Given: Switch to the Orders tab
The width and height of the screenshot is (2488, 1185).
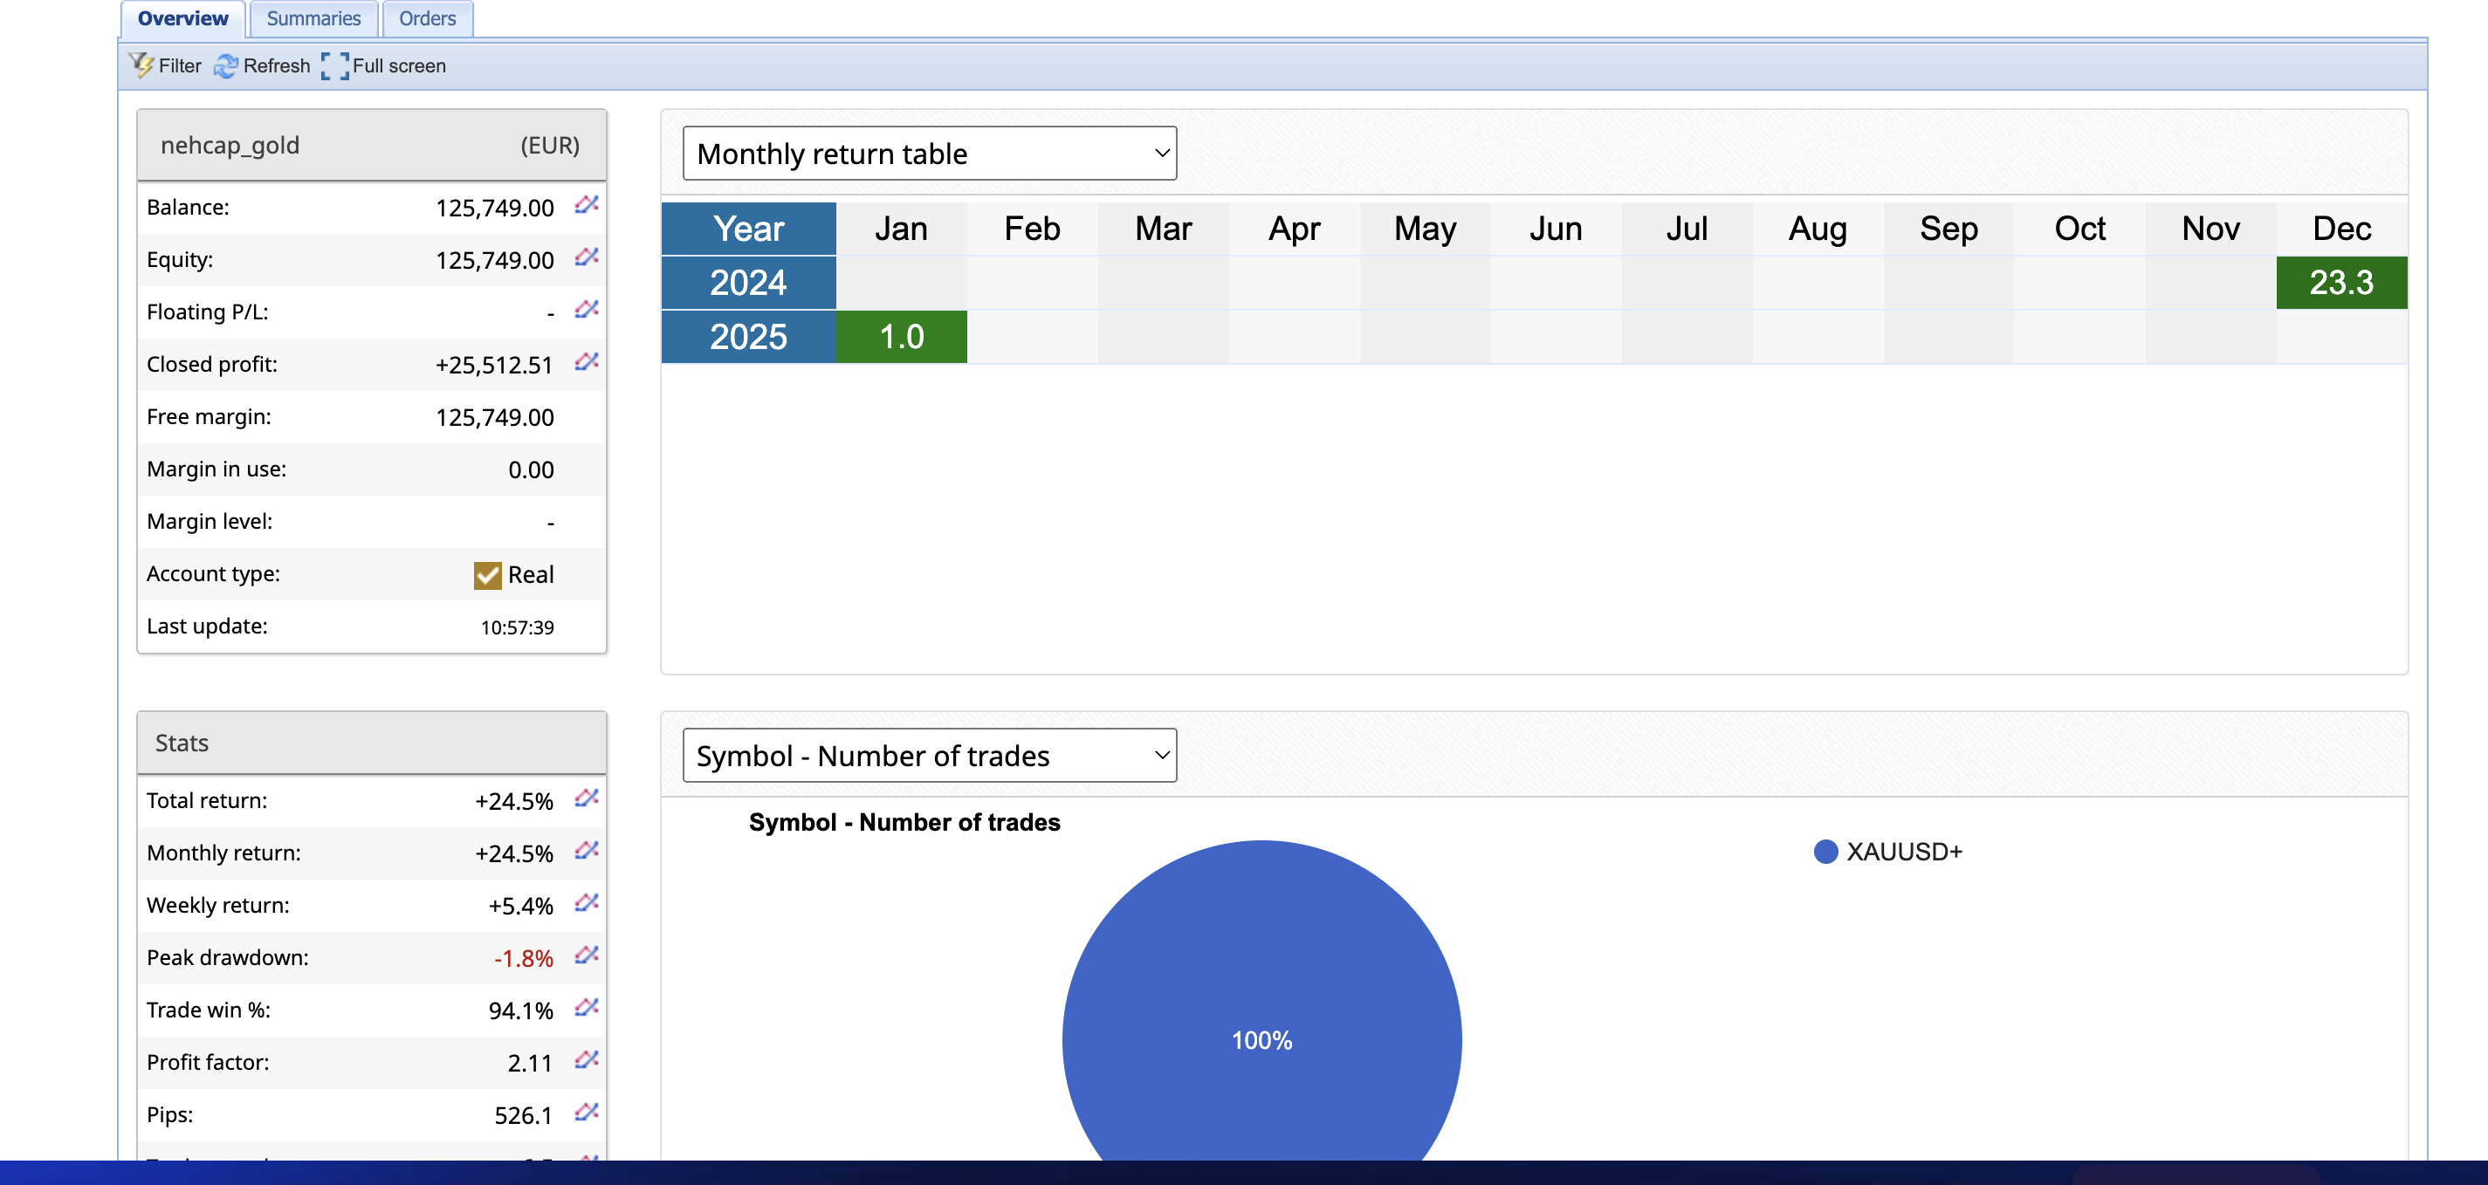Looking at the screenshot, I should tap(427, 18).
